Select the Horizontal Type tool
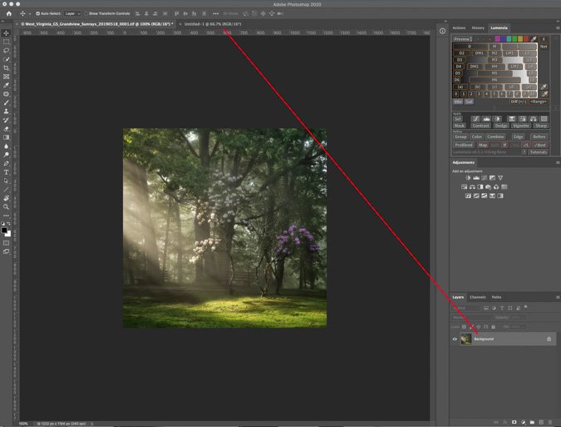Viewport: 561px width, 427px height. point(6,172)
